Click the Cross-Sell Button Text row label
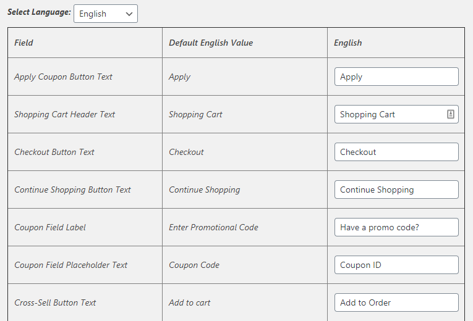Viewport: 473px width, 321px height. [55, 302]
